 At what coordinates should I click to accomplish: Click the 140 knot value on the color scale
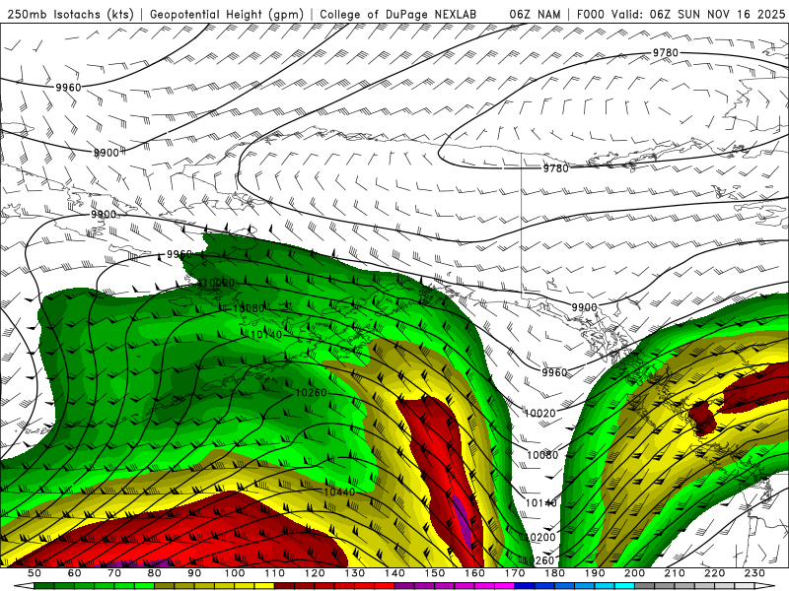pos(394,573)
